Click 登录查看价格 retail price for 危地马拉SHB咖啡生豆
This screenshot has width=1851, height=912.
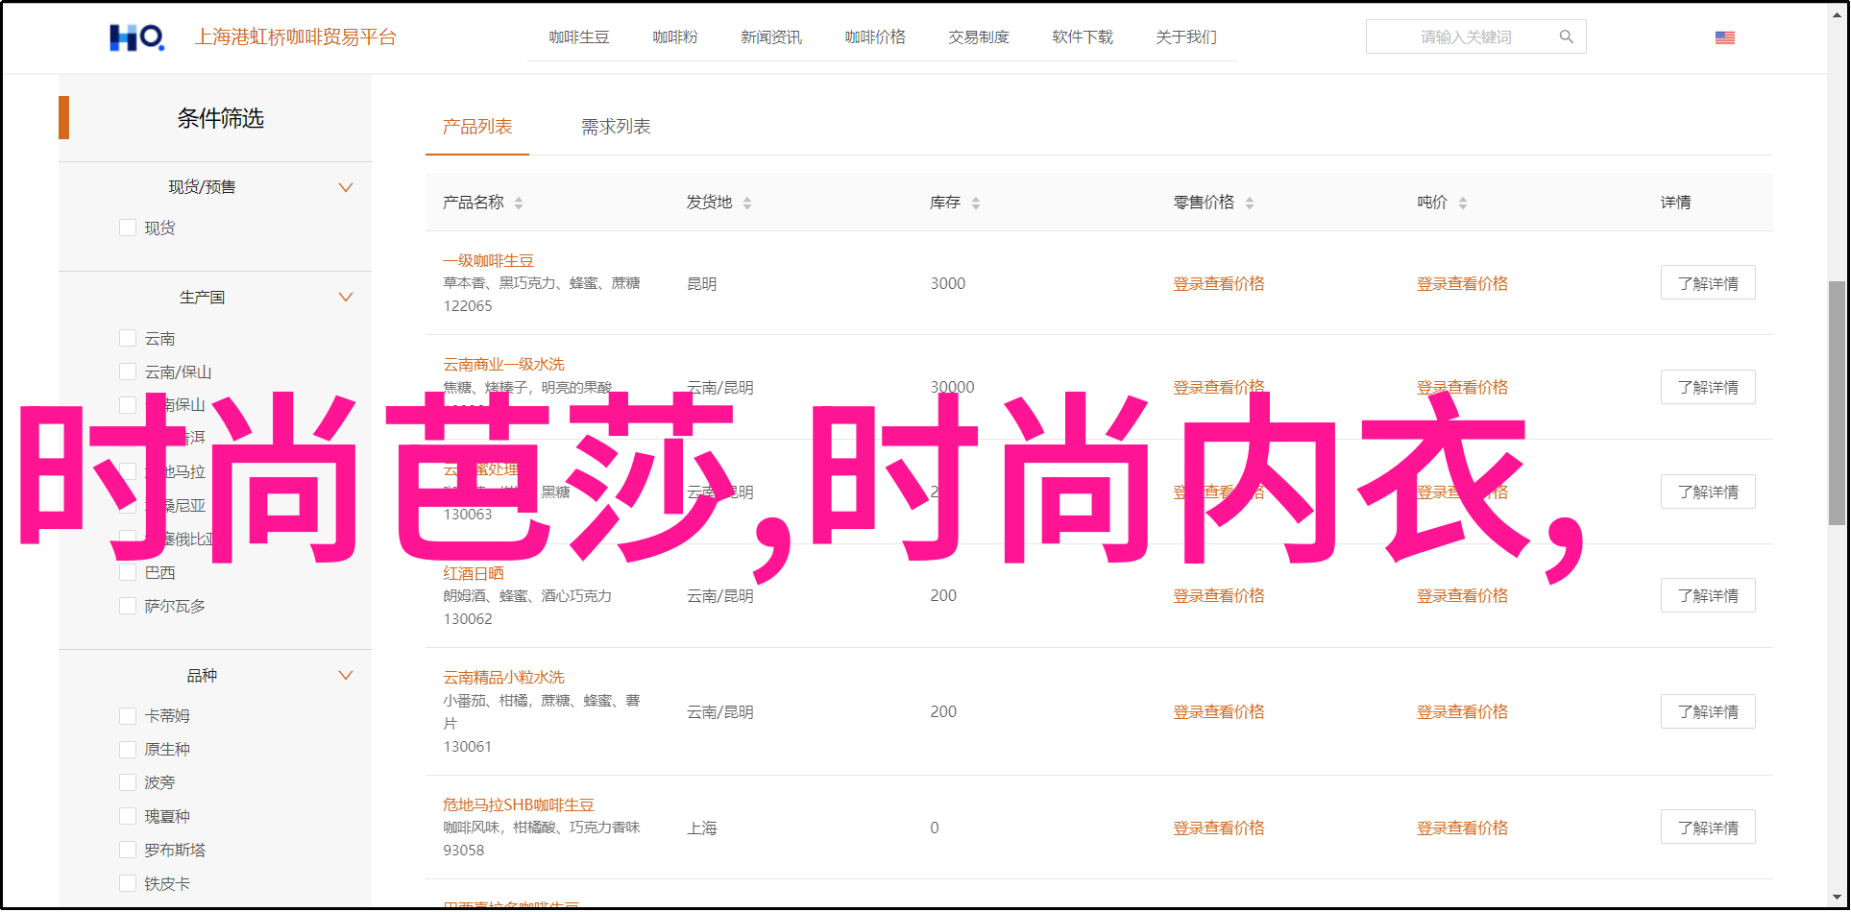(1218, 828)
